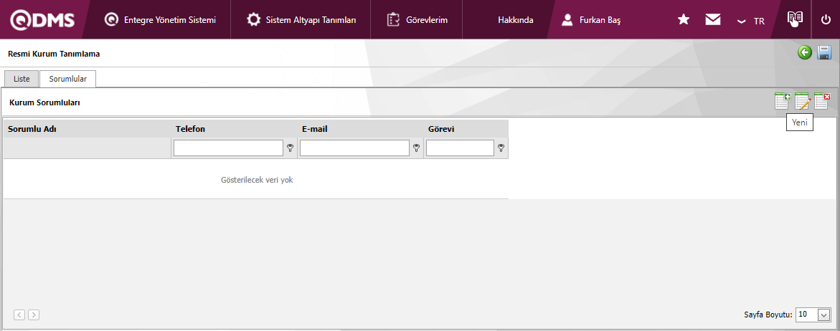Expand the TR language selector
This screenshot has width=840, height=331.
coord(750,21)
